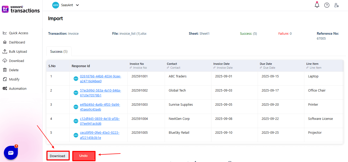The width and height of the screenshot is (348, 162).
Task: Click the notification bell icon
Action: coord(317,5)
